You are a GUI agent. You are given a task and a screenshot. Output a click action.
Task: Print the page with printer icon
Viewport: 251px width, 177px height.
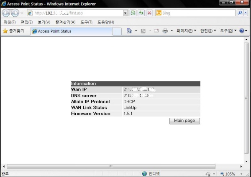coord(165,30)
